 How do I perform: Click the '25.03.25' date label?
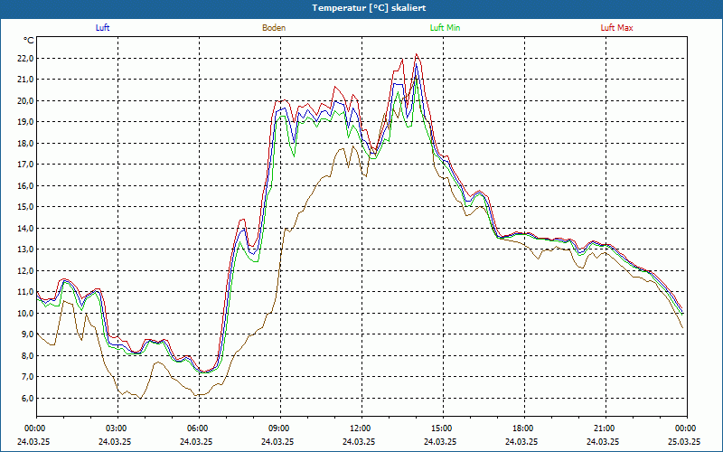[684, 441]
